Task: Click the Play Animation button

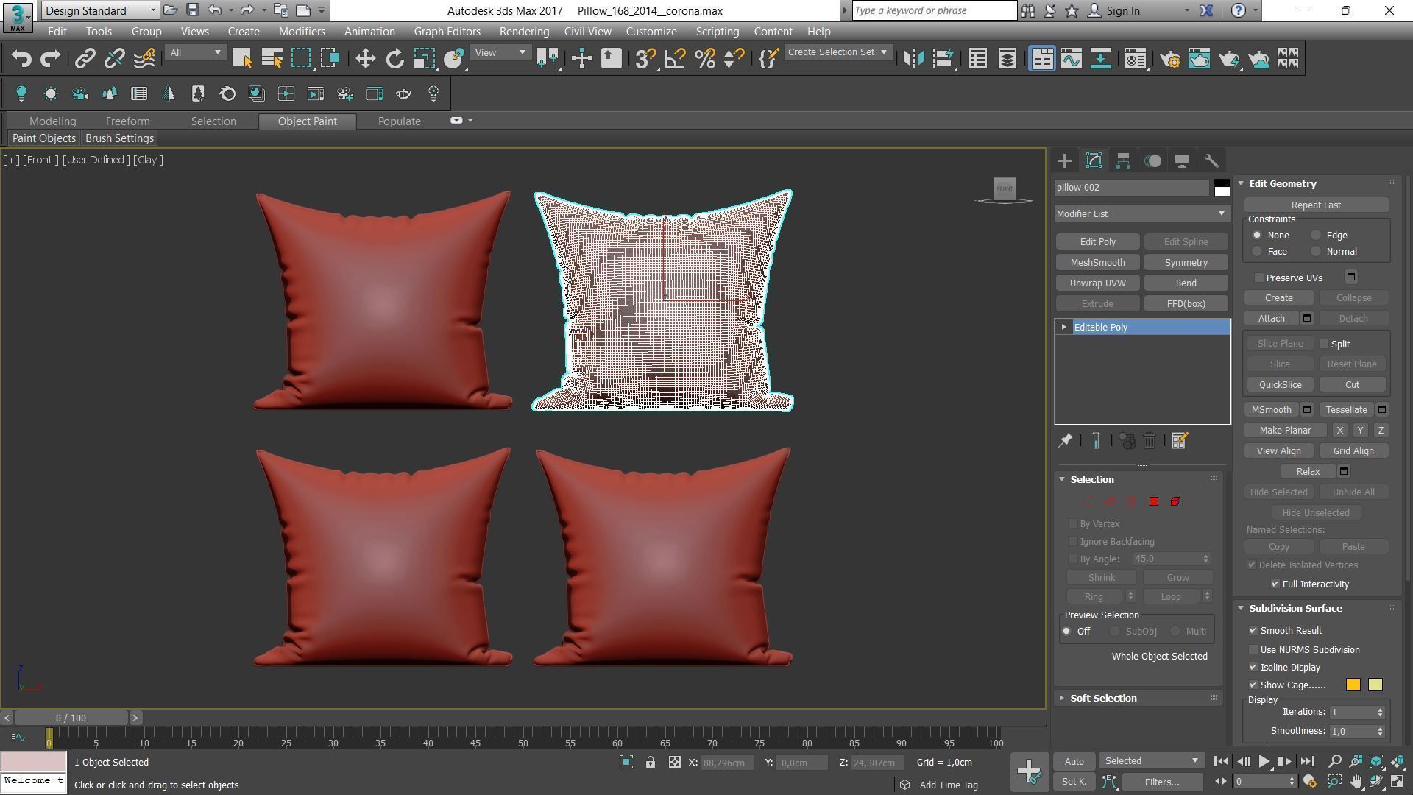Action: [1264, 762]
